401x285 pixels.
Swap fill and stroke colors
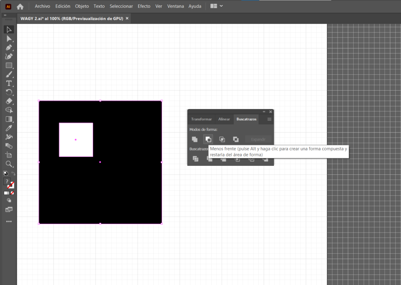[x=13, y=173]
